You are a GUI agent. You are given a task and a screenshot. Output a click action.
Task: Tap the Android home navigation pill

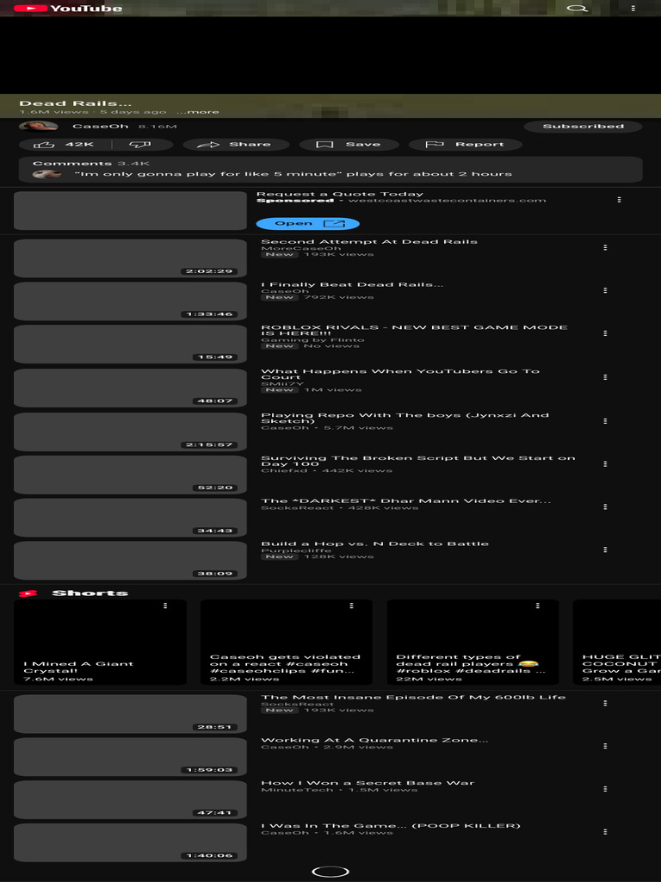click(x=330, y=872)
